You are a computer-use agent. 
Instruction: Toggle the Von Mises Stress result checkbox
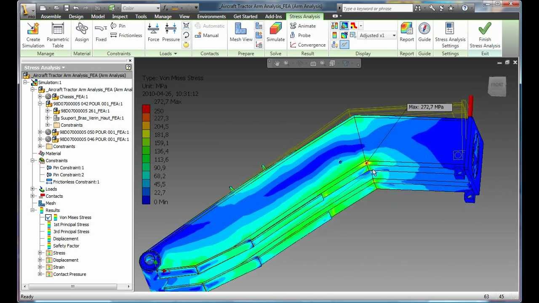tap(48, 218)
